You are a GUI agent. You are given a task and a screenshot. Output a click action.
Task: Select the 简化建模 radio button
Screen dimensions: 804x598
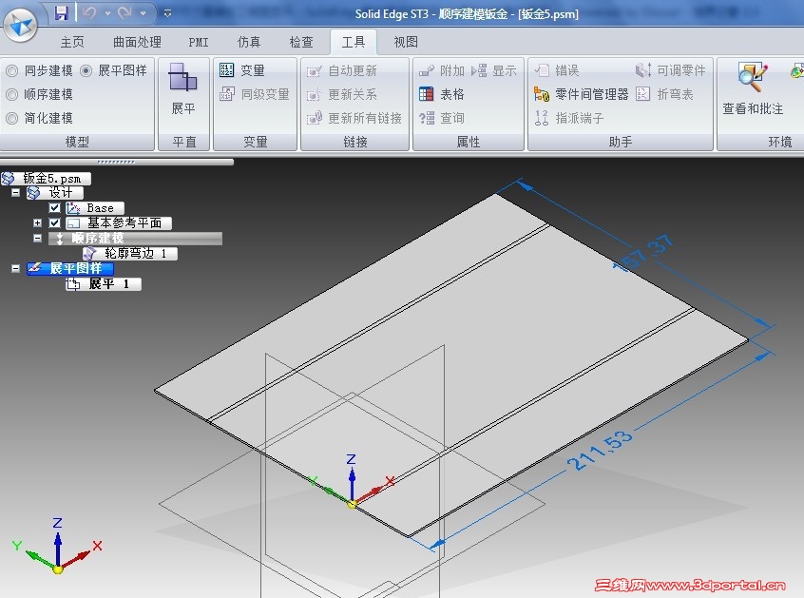pyautogui.click(x=12, y=118)
